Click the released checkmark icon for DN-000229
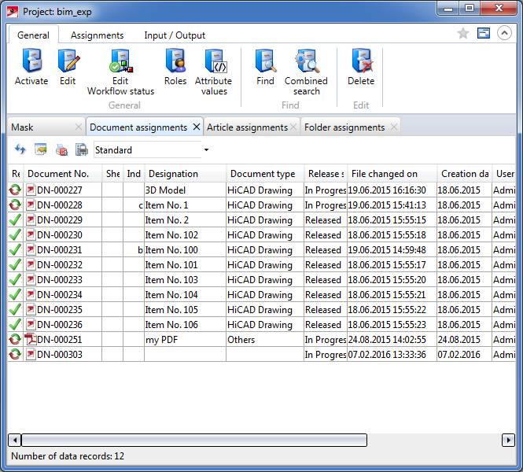523x472 pixels. (x=15, y=219)
